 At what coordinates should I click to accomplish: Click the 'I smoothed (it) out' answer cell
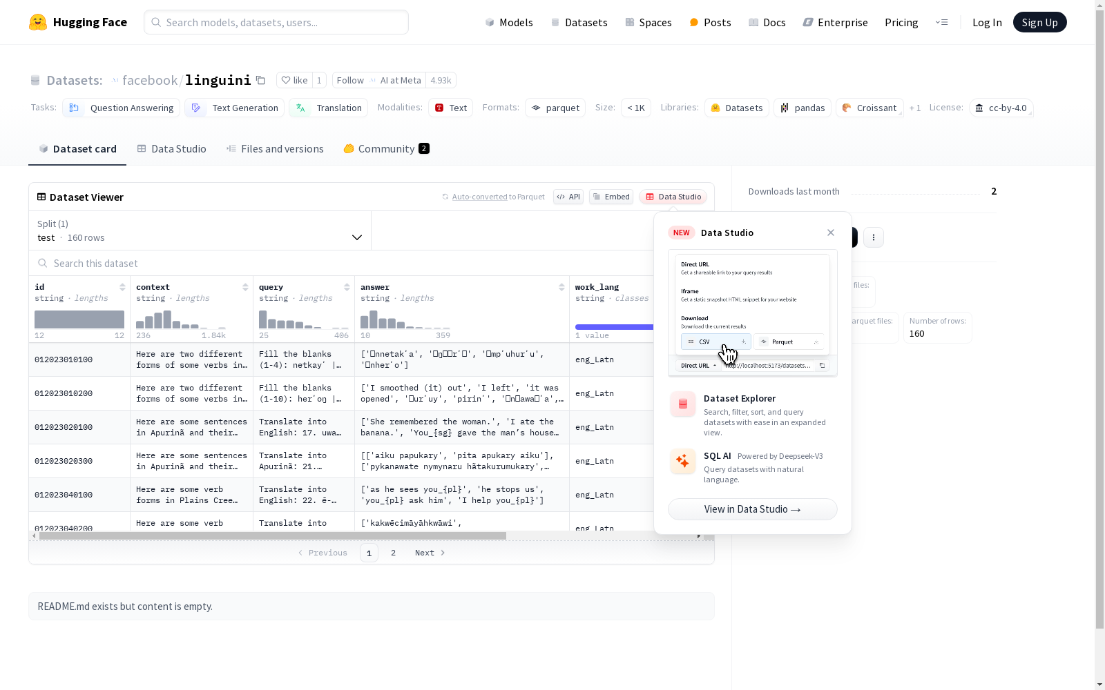pyautogui.click(x=461, y=393)
